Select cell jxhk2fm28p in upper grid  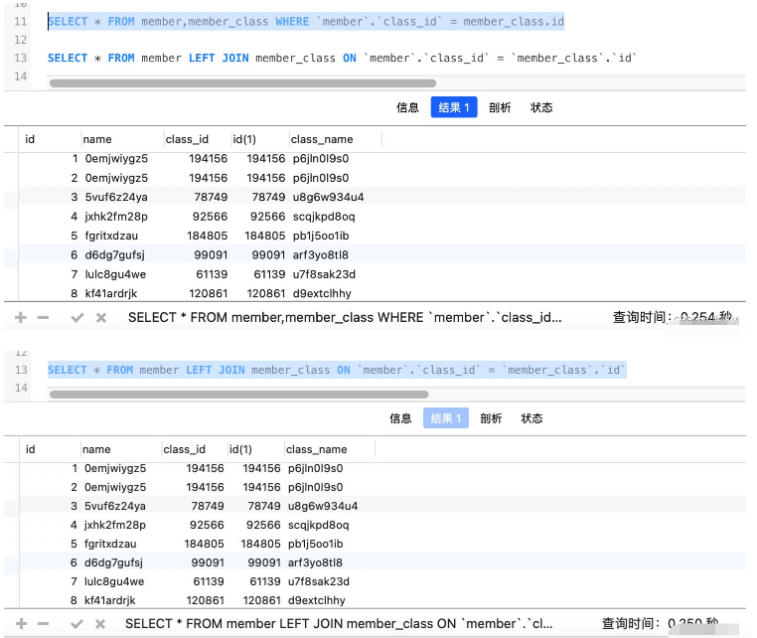coord(116,217)
